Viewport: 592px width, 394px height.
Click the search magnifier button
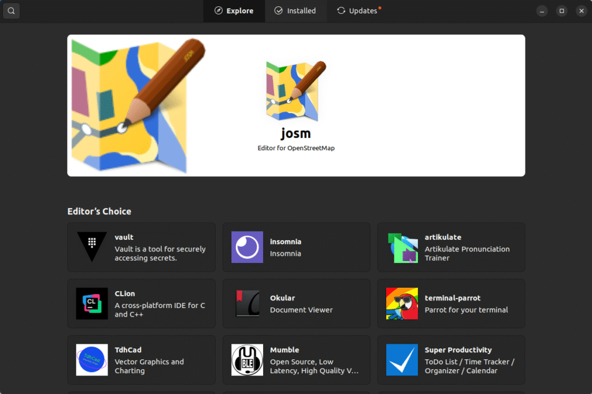(11, 11)
